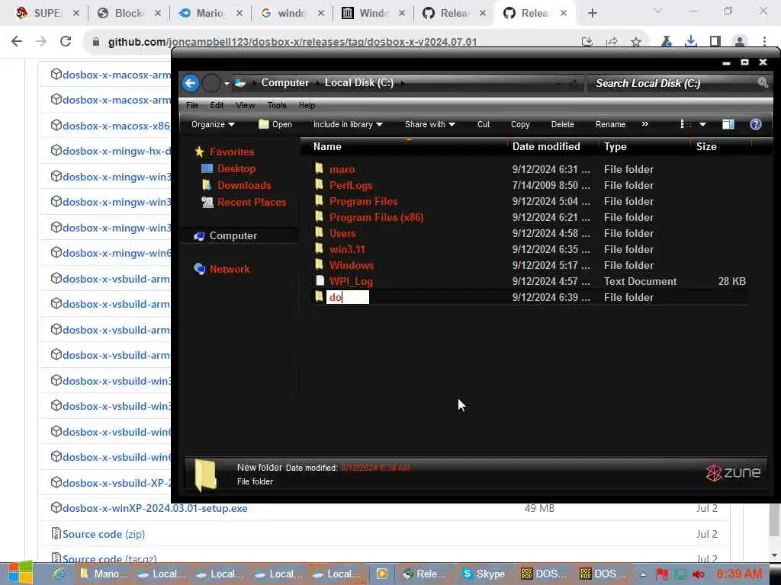Viewport: 781px width, 585px height.
Task: Click the search magnifier in Explorer
Action: click(762, 82)
